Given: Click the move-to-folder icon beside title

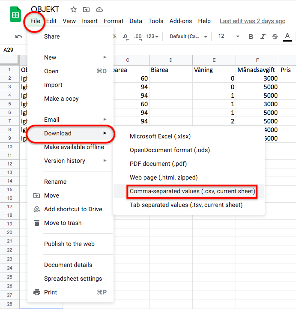Looking at the screenshot, I should pyautogui.click(x=87, y=9).
